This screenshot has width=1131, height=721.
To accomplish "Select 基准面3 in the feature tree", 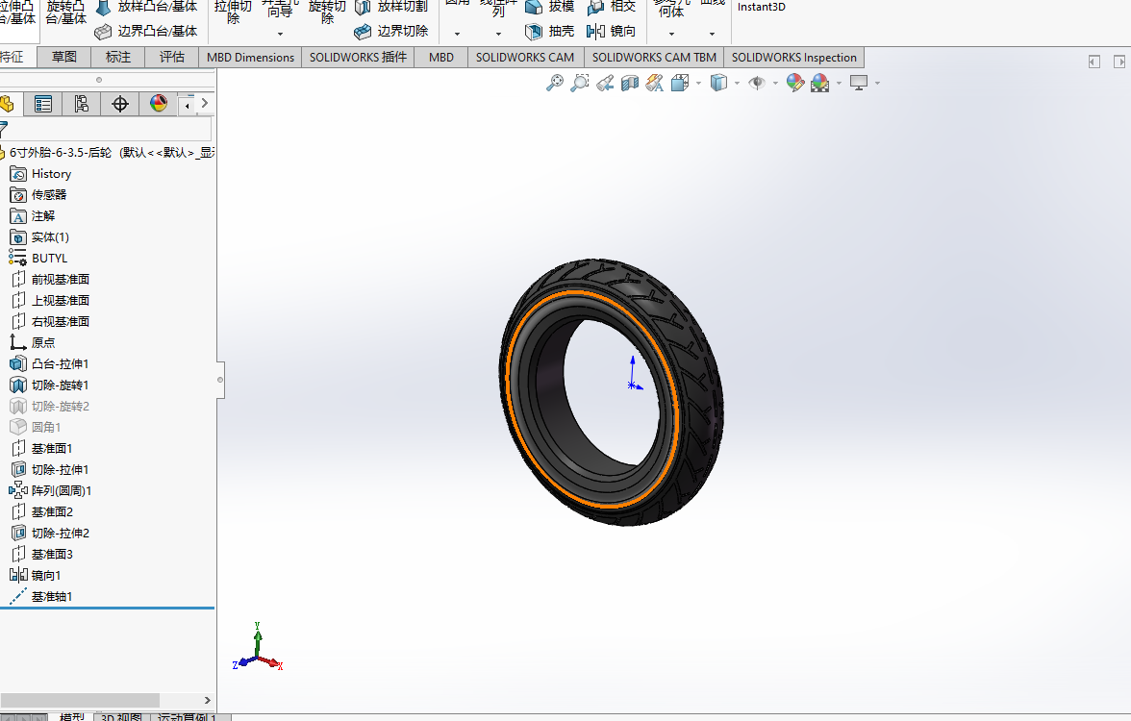I will [x=41, y=554].
